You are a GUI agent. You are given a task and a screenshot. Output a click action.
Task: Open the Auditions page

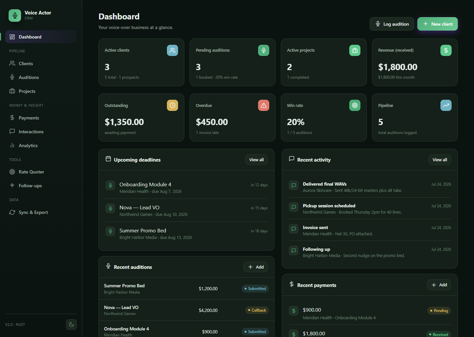point(41,77)
